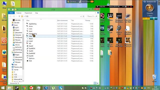
Task: Stop the screen recording
Action: (131, 7)
